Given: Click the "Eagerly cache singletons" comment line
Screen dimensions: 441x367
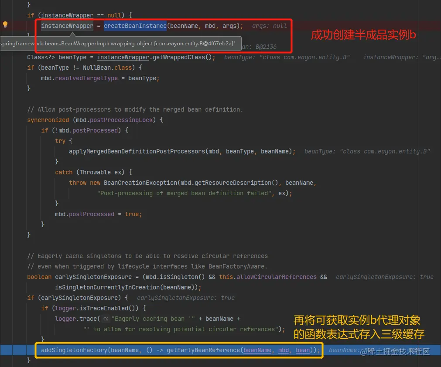Looking at the screenshot, I should click(147, 256).
